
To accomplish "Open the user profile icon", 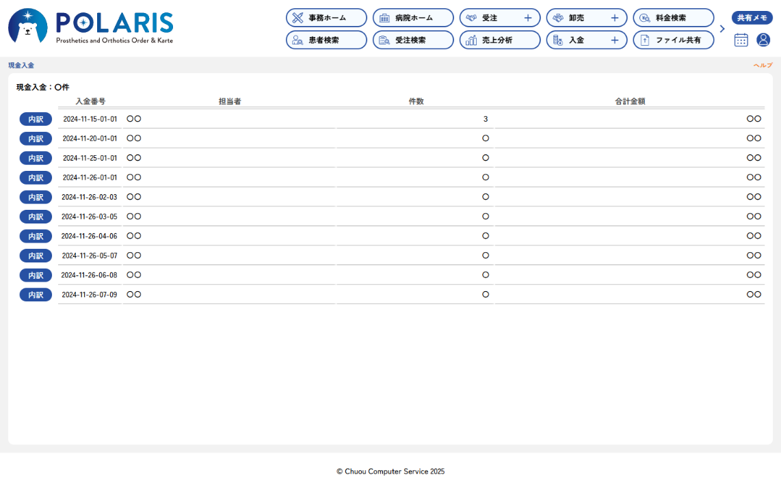I will 763,40.
